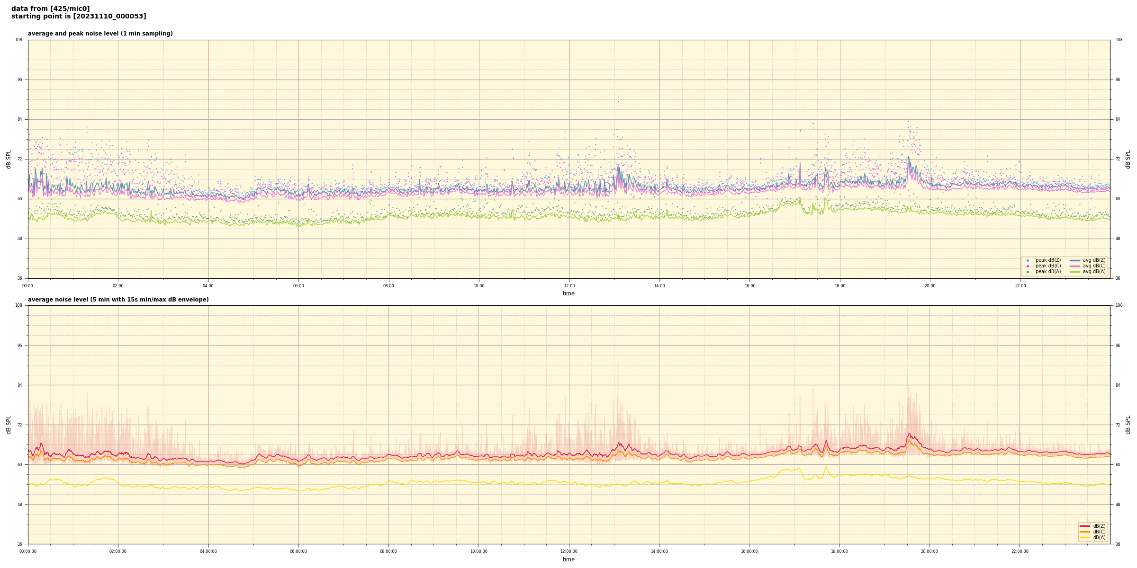Screen dimensions: 1137x568
Task: Click the 'average and peak noise level' chart title
Action: point(100,34)
